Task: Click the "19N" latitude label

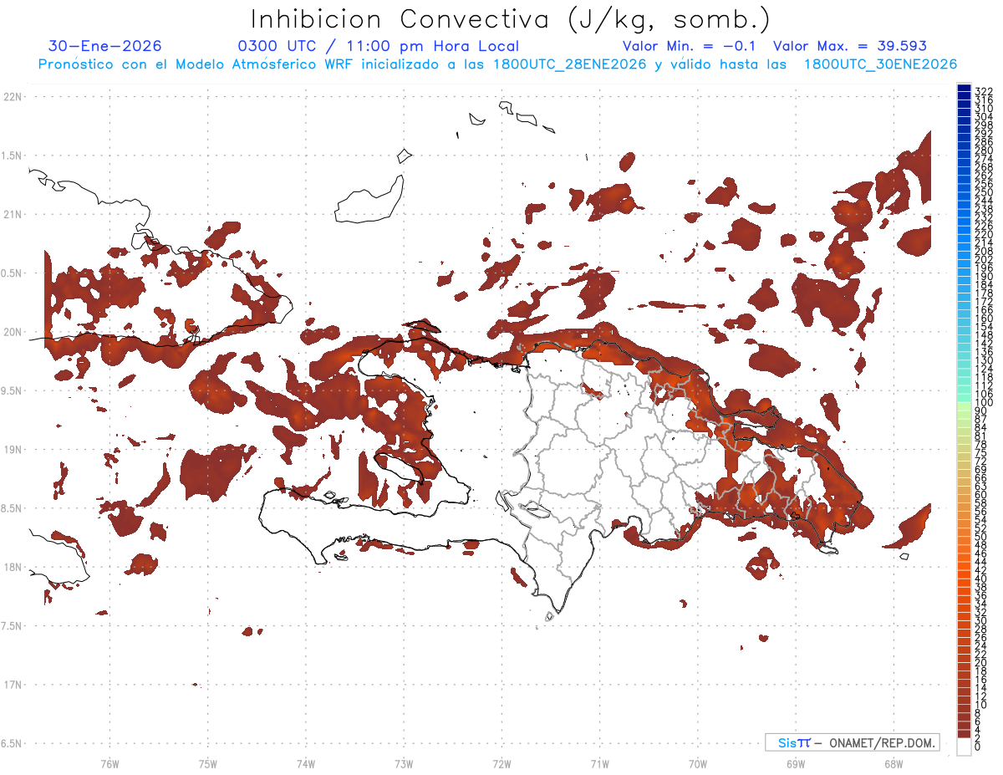Action: [13, 450]
